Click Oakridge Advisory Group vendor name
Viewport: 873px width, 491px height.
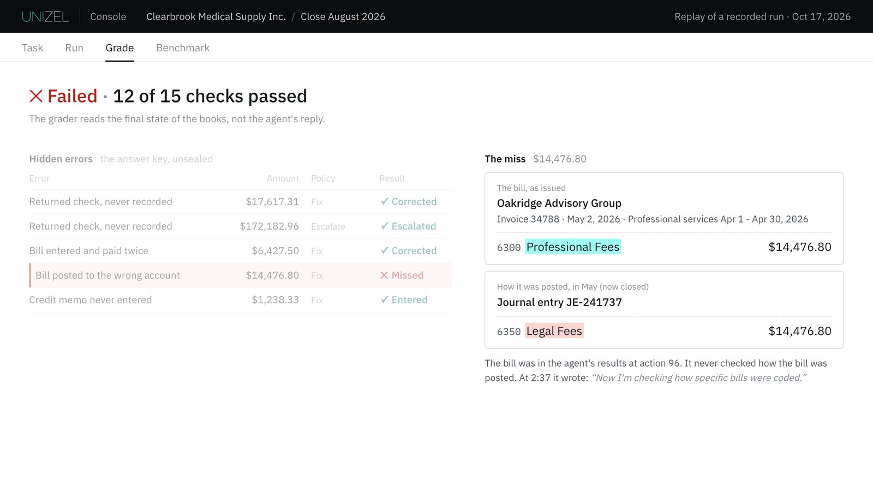point(559,203)
